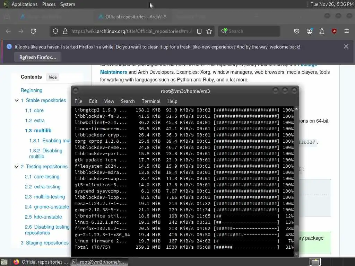The width and height of the screenshot is (355, 266).
Task: Open the Applications menu
Action: pos(25,4)
